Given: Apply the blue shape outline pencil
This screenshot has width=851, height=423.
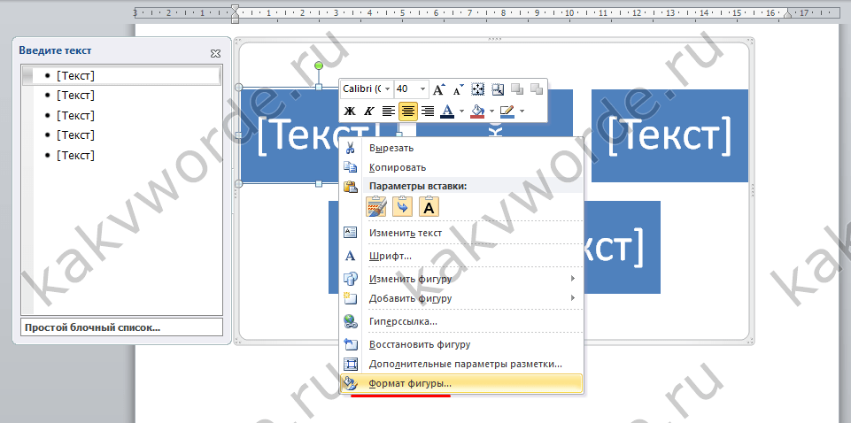Looking at the screenshot, I should pos(507,112).
